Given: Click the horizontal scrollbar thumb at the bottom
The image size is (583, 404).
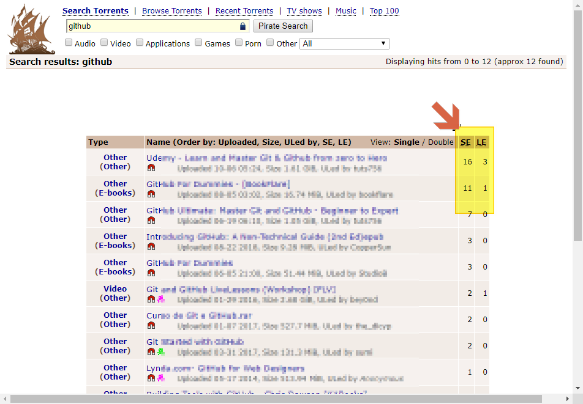Looking at the screenshot, I should click(276, 399).
